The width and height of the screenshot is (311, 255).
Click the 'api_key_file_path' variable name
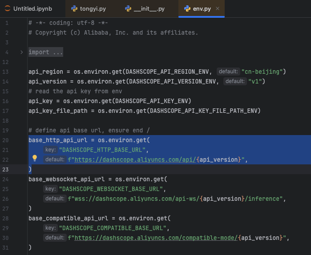click(58, 111)
